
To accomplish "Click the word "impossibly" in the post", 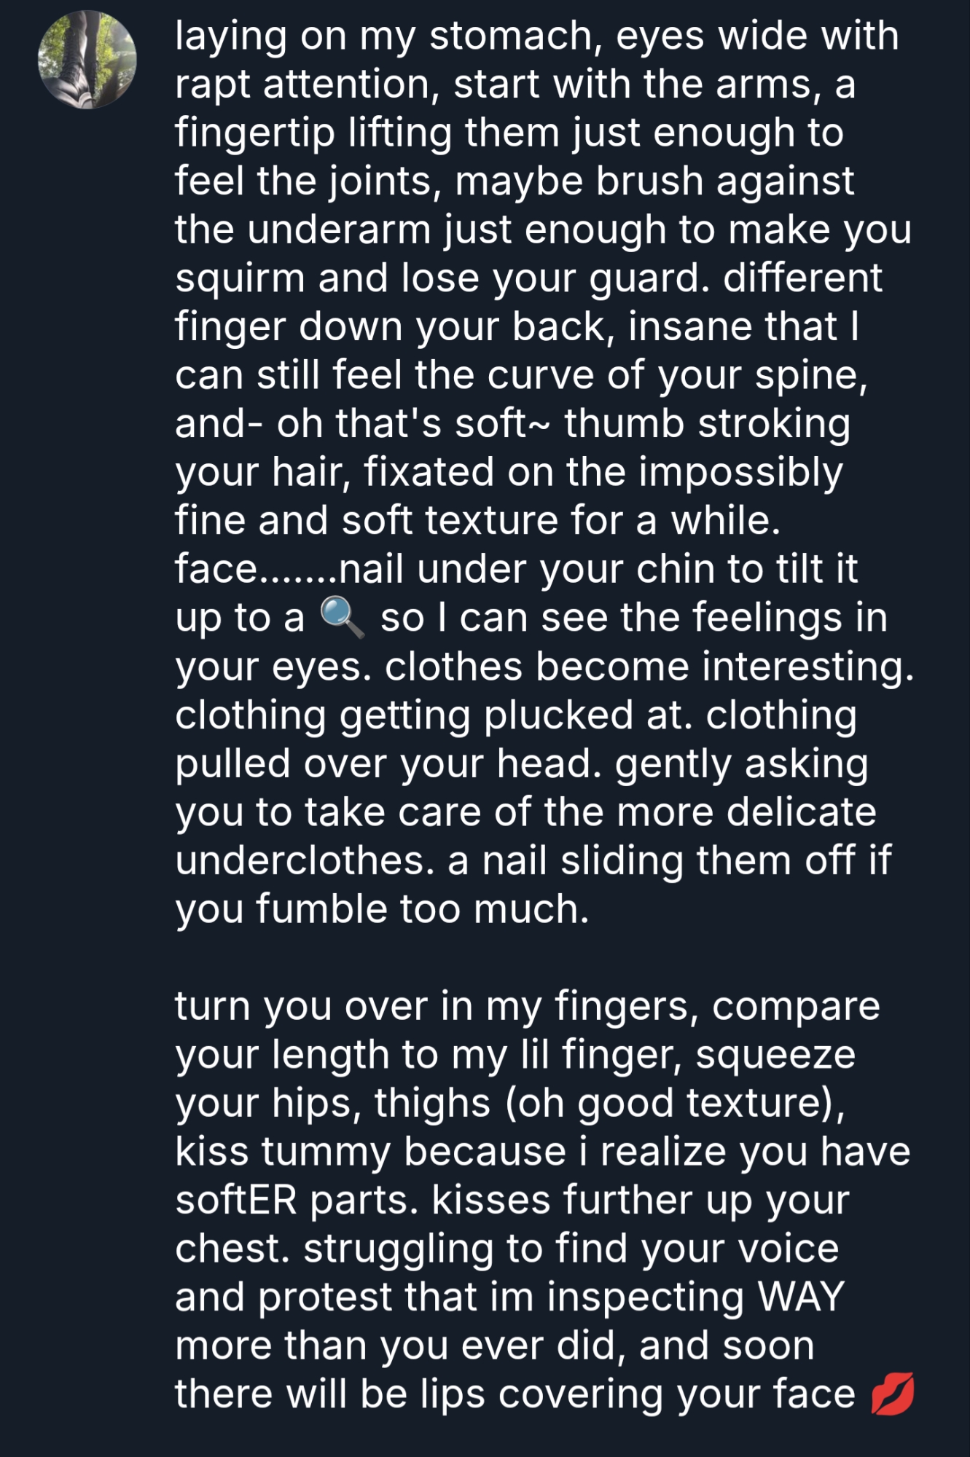I will pos(740,472).
